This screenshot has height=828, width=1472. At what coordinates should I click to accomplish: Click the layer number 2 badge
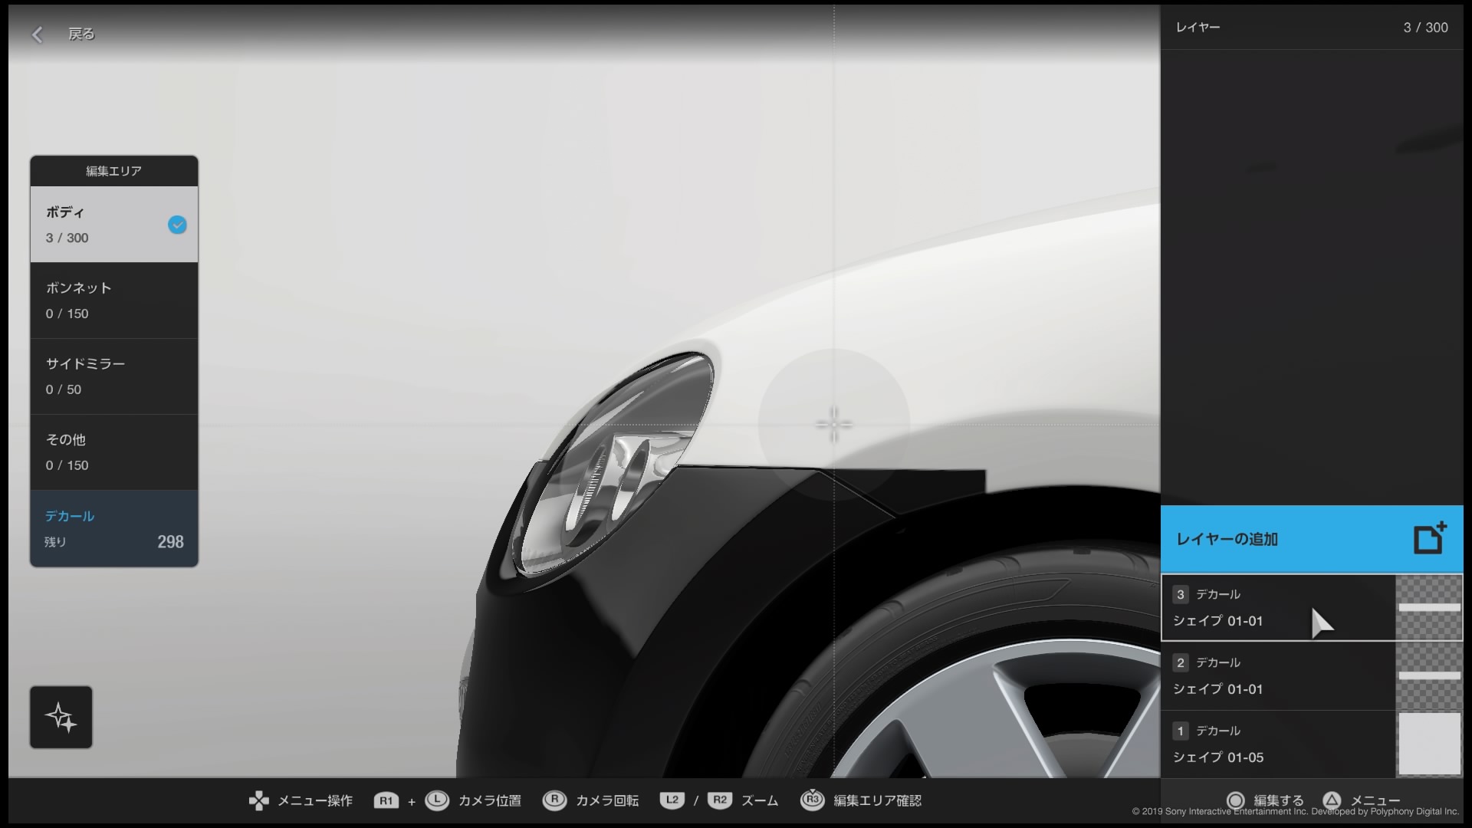pyautogui.click(x=1181, y=662)
